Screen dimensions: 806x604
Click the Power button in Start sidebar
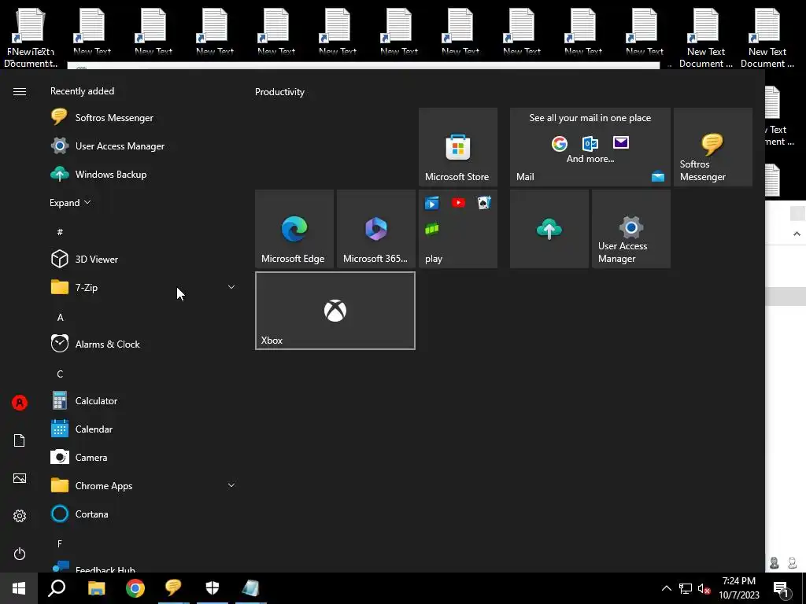click(20, 554)
